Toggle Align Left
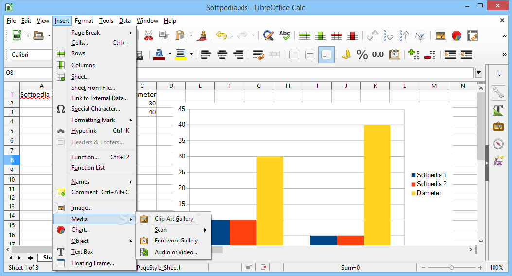This screenshot has height=276, width=512. (206, 54)
